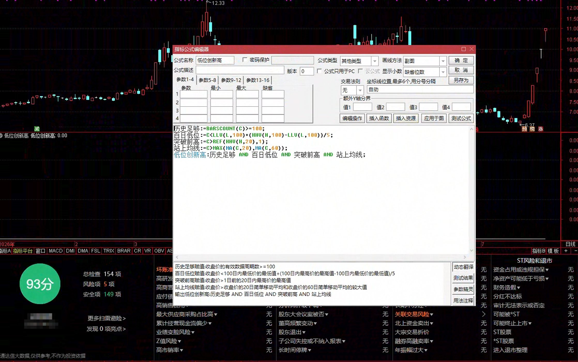Select the 窗口 tab
Screen dimensions: 578x362
40,251
